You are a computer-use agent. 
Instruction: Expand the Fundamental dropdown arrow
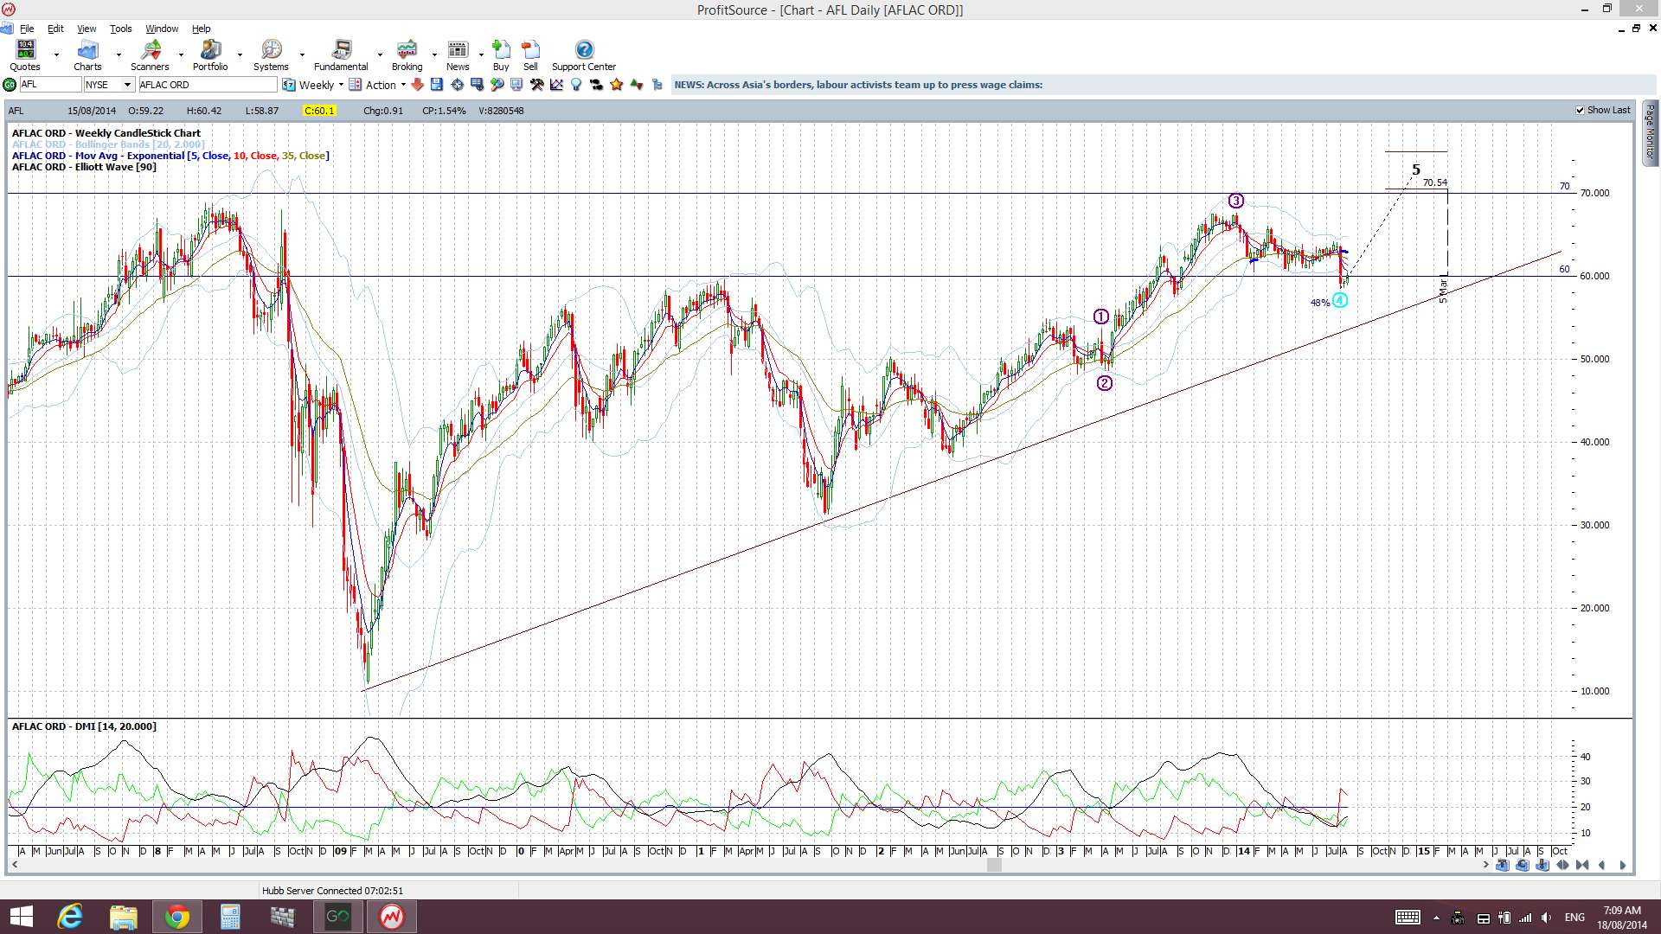point(380,54)
